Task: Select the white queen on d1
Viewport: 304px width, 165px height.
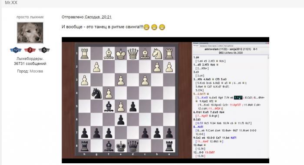Action: point(133,53)
